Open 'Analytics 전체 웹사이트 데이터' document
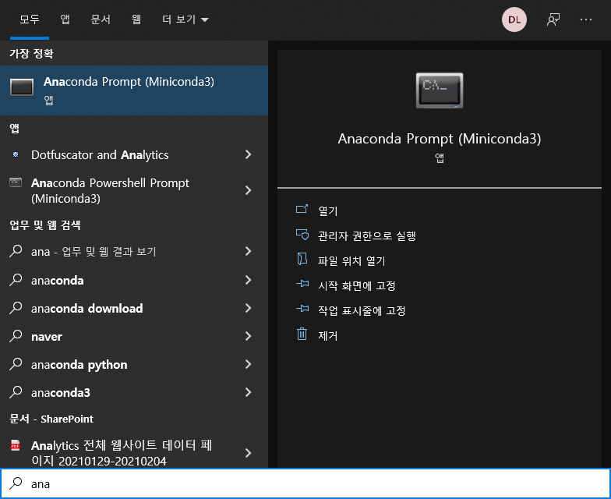Image resolution: width=611 pixels, height=499 pixels. 122,453
